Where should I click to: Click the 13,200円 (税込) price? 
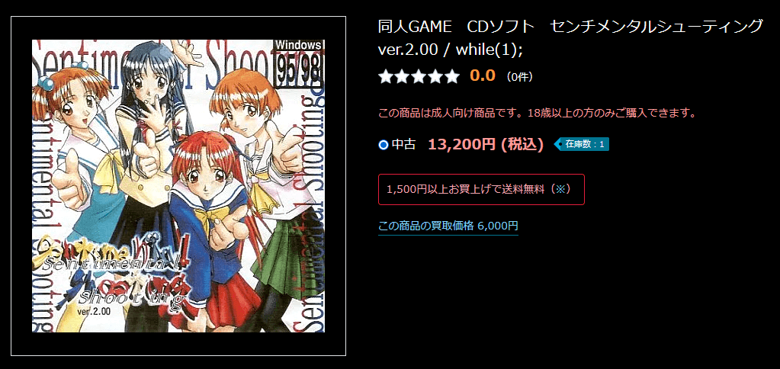[486, 144]
